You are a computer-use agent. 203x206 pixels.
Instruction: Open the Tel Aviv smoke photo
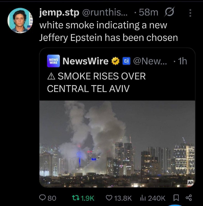pos(117,144)
